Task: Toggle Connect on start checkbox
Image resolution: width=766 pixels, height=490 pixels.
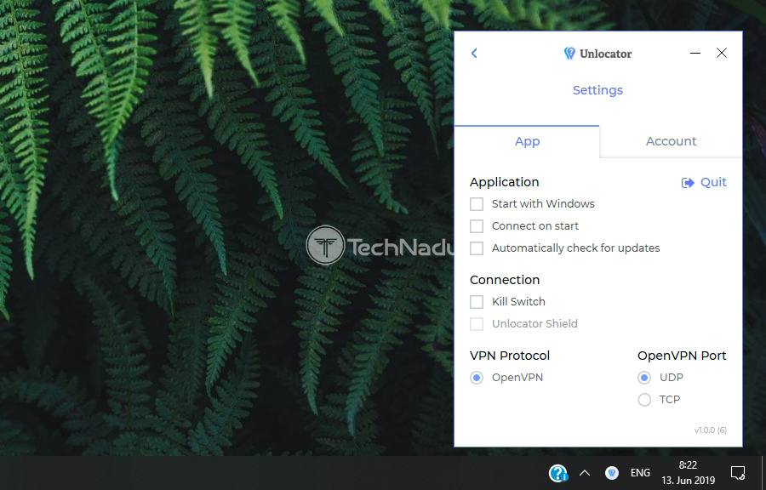Action: [x=477, y=226]
